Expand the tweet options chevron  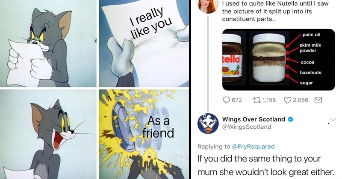[333, 120]
